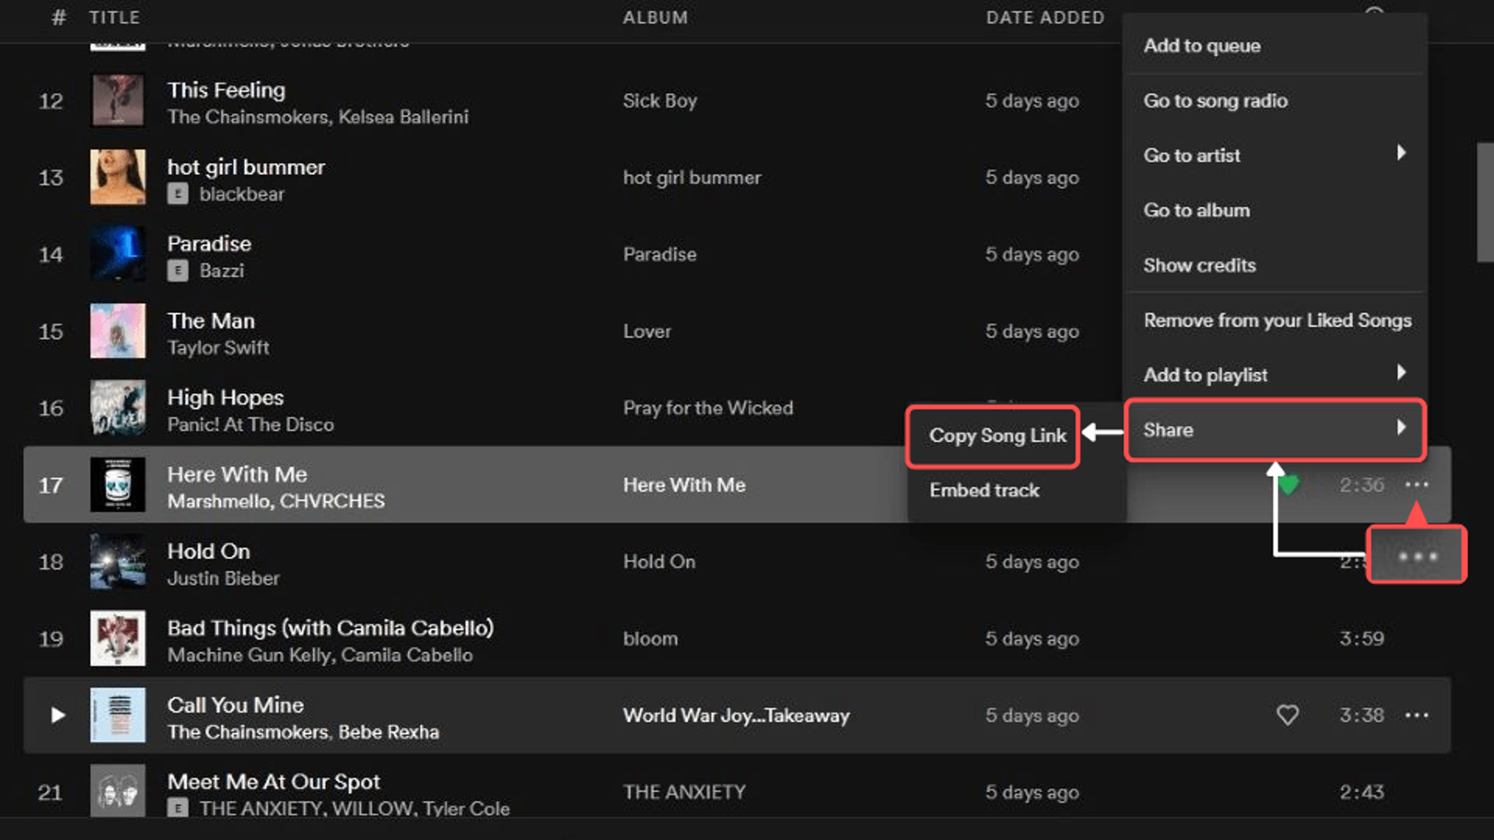Click the explicit badge next to blackbear
Screen dimensions: 1494x840
(x=177, y=194)
